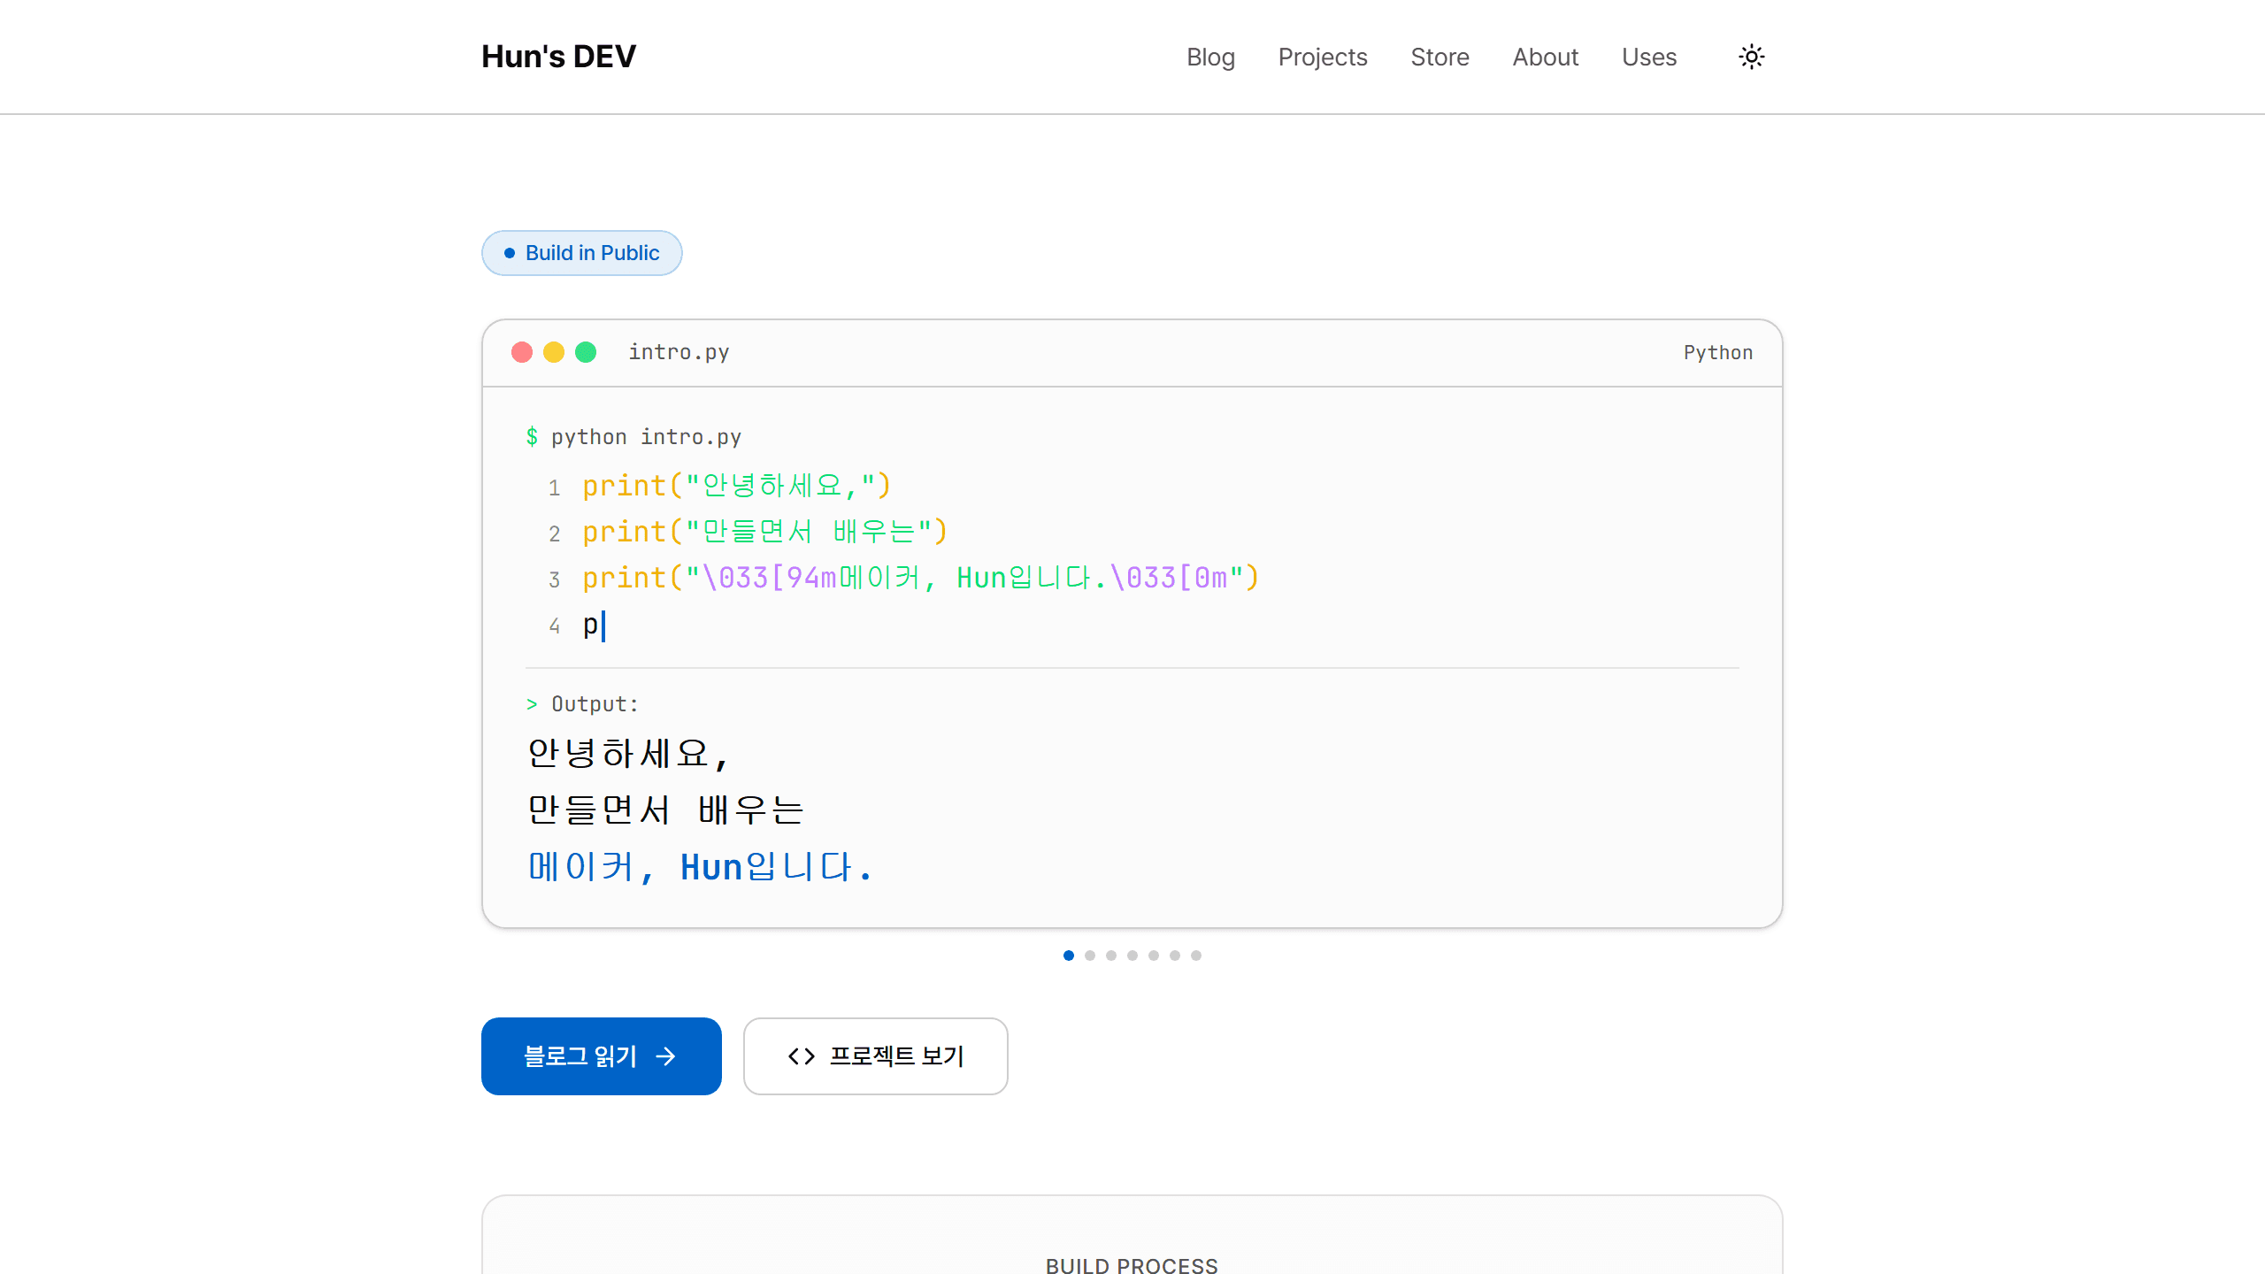The image size is (2265, 1274).
Task: Expand the BUILD PROCESS section
Action: [x=1132, y=1263]
